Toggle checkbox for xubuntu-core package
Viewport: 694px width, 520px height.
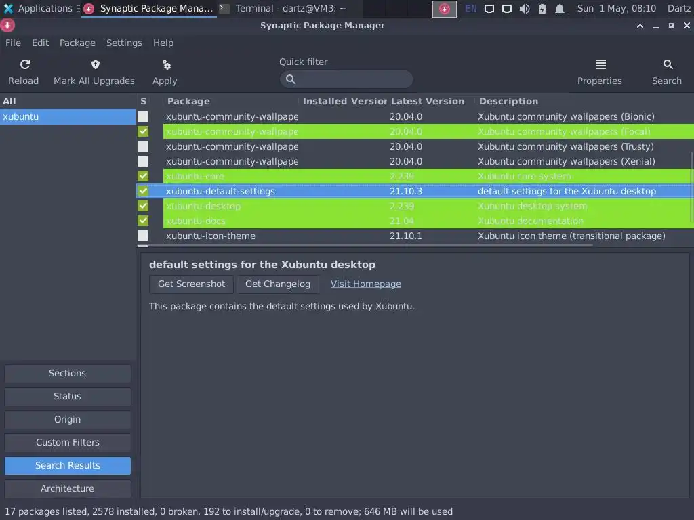coord(143,176)
